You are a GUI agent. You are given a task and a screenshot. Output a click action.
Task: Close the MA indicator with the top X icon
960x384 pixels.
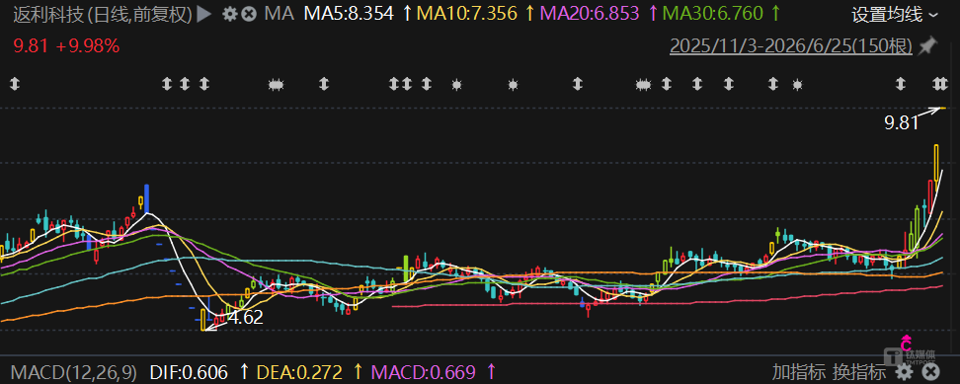248,14
